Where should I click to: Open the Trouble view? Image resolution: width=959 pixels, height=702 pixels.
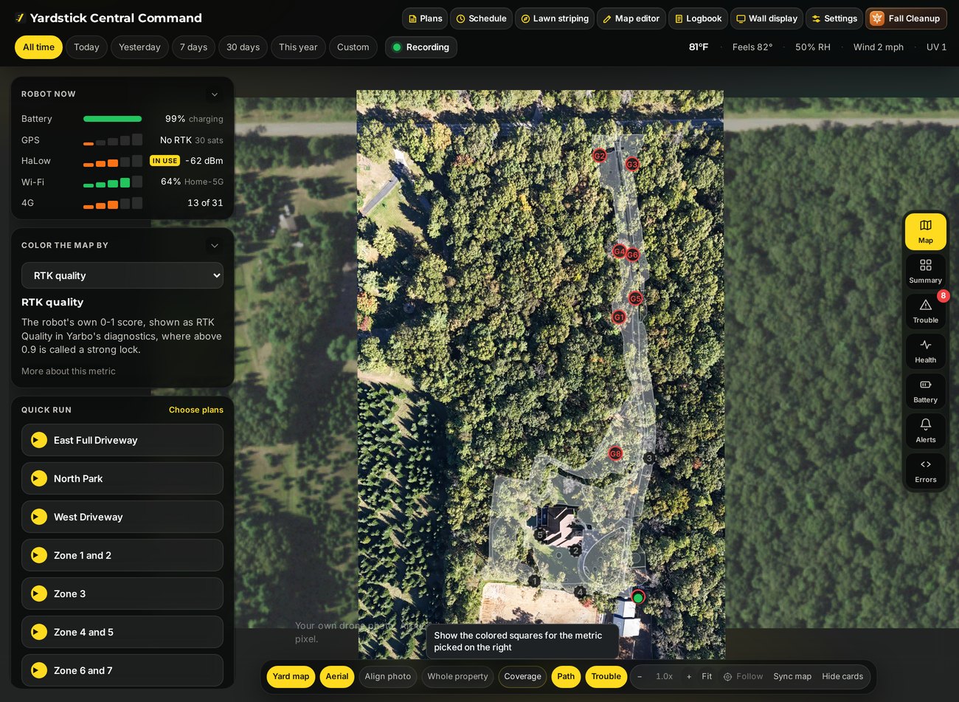click(925, 312)
